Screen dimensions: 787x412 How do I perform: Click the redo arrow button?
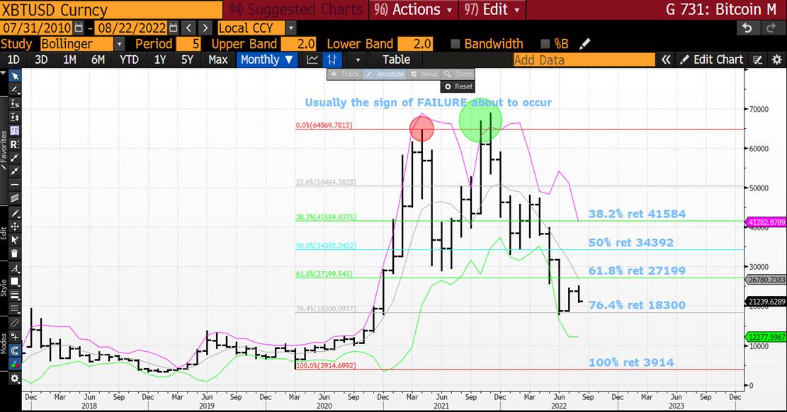point(771,28)
